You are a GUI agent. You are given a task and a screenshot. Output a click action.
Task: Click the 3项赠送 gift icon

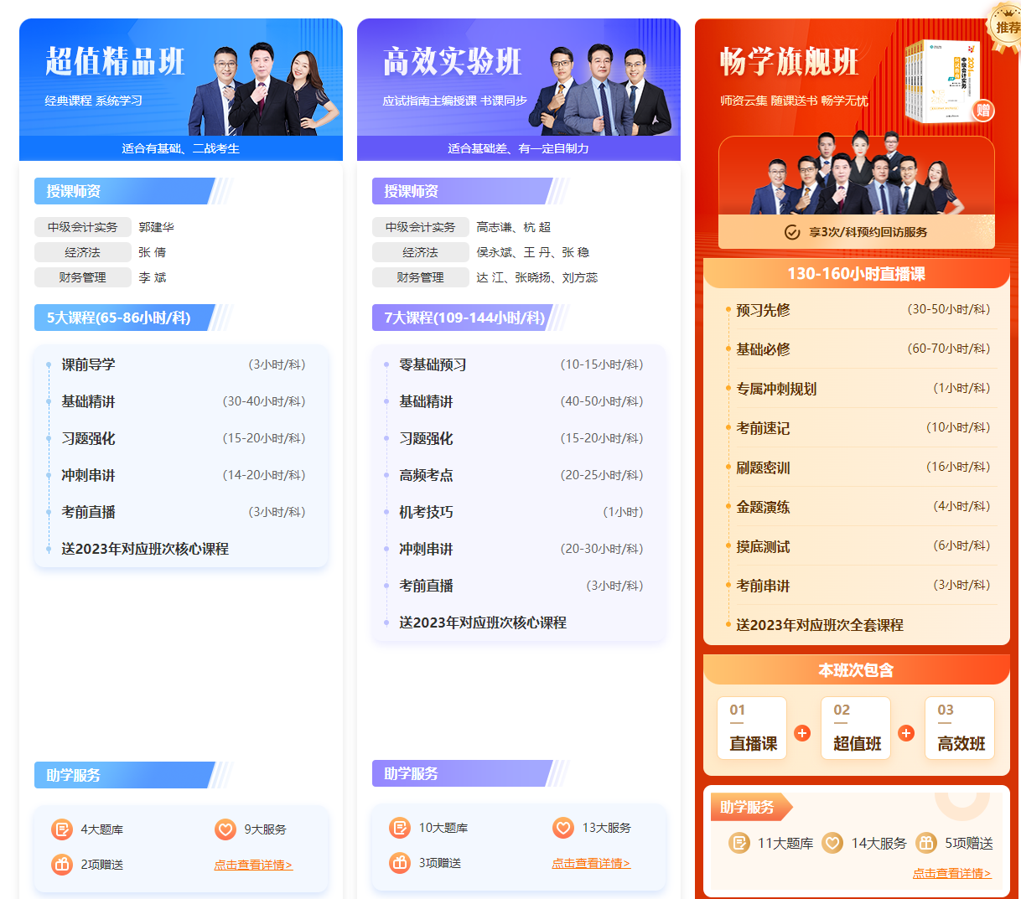tap(400, 862)
